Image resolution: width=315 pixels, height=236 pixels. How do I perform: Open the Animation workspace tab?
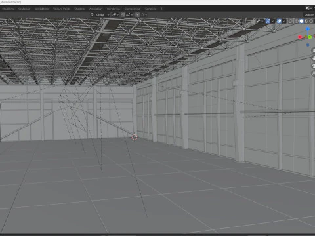[96, 9]
